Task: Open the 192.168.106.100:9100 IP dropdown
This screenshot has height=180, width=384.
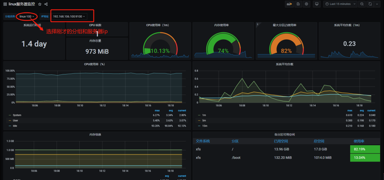Action: pyautogui.click(x=69, y=16)
